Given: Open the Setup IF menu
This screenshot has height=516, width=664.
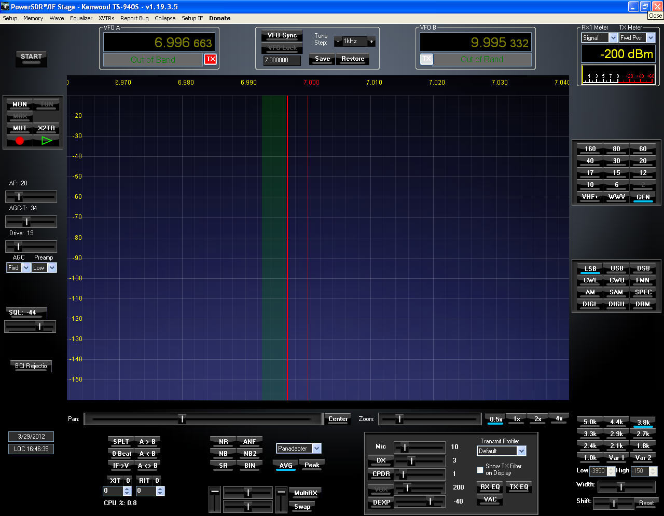Looking at the screenshot, I should 192,18.
